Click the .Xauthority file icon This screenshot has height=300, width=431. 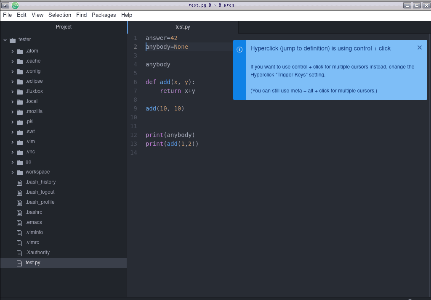tap(19, 253)
